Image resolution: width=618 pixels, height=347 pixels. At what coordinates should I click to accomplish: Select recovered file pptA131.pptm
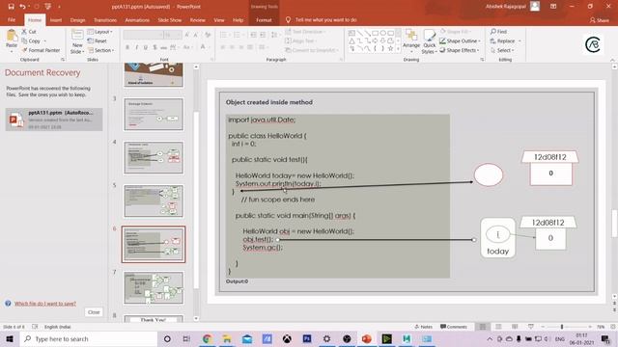pos(54,120)
